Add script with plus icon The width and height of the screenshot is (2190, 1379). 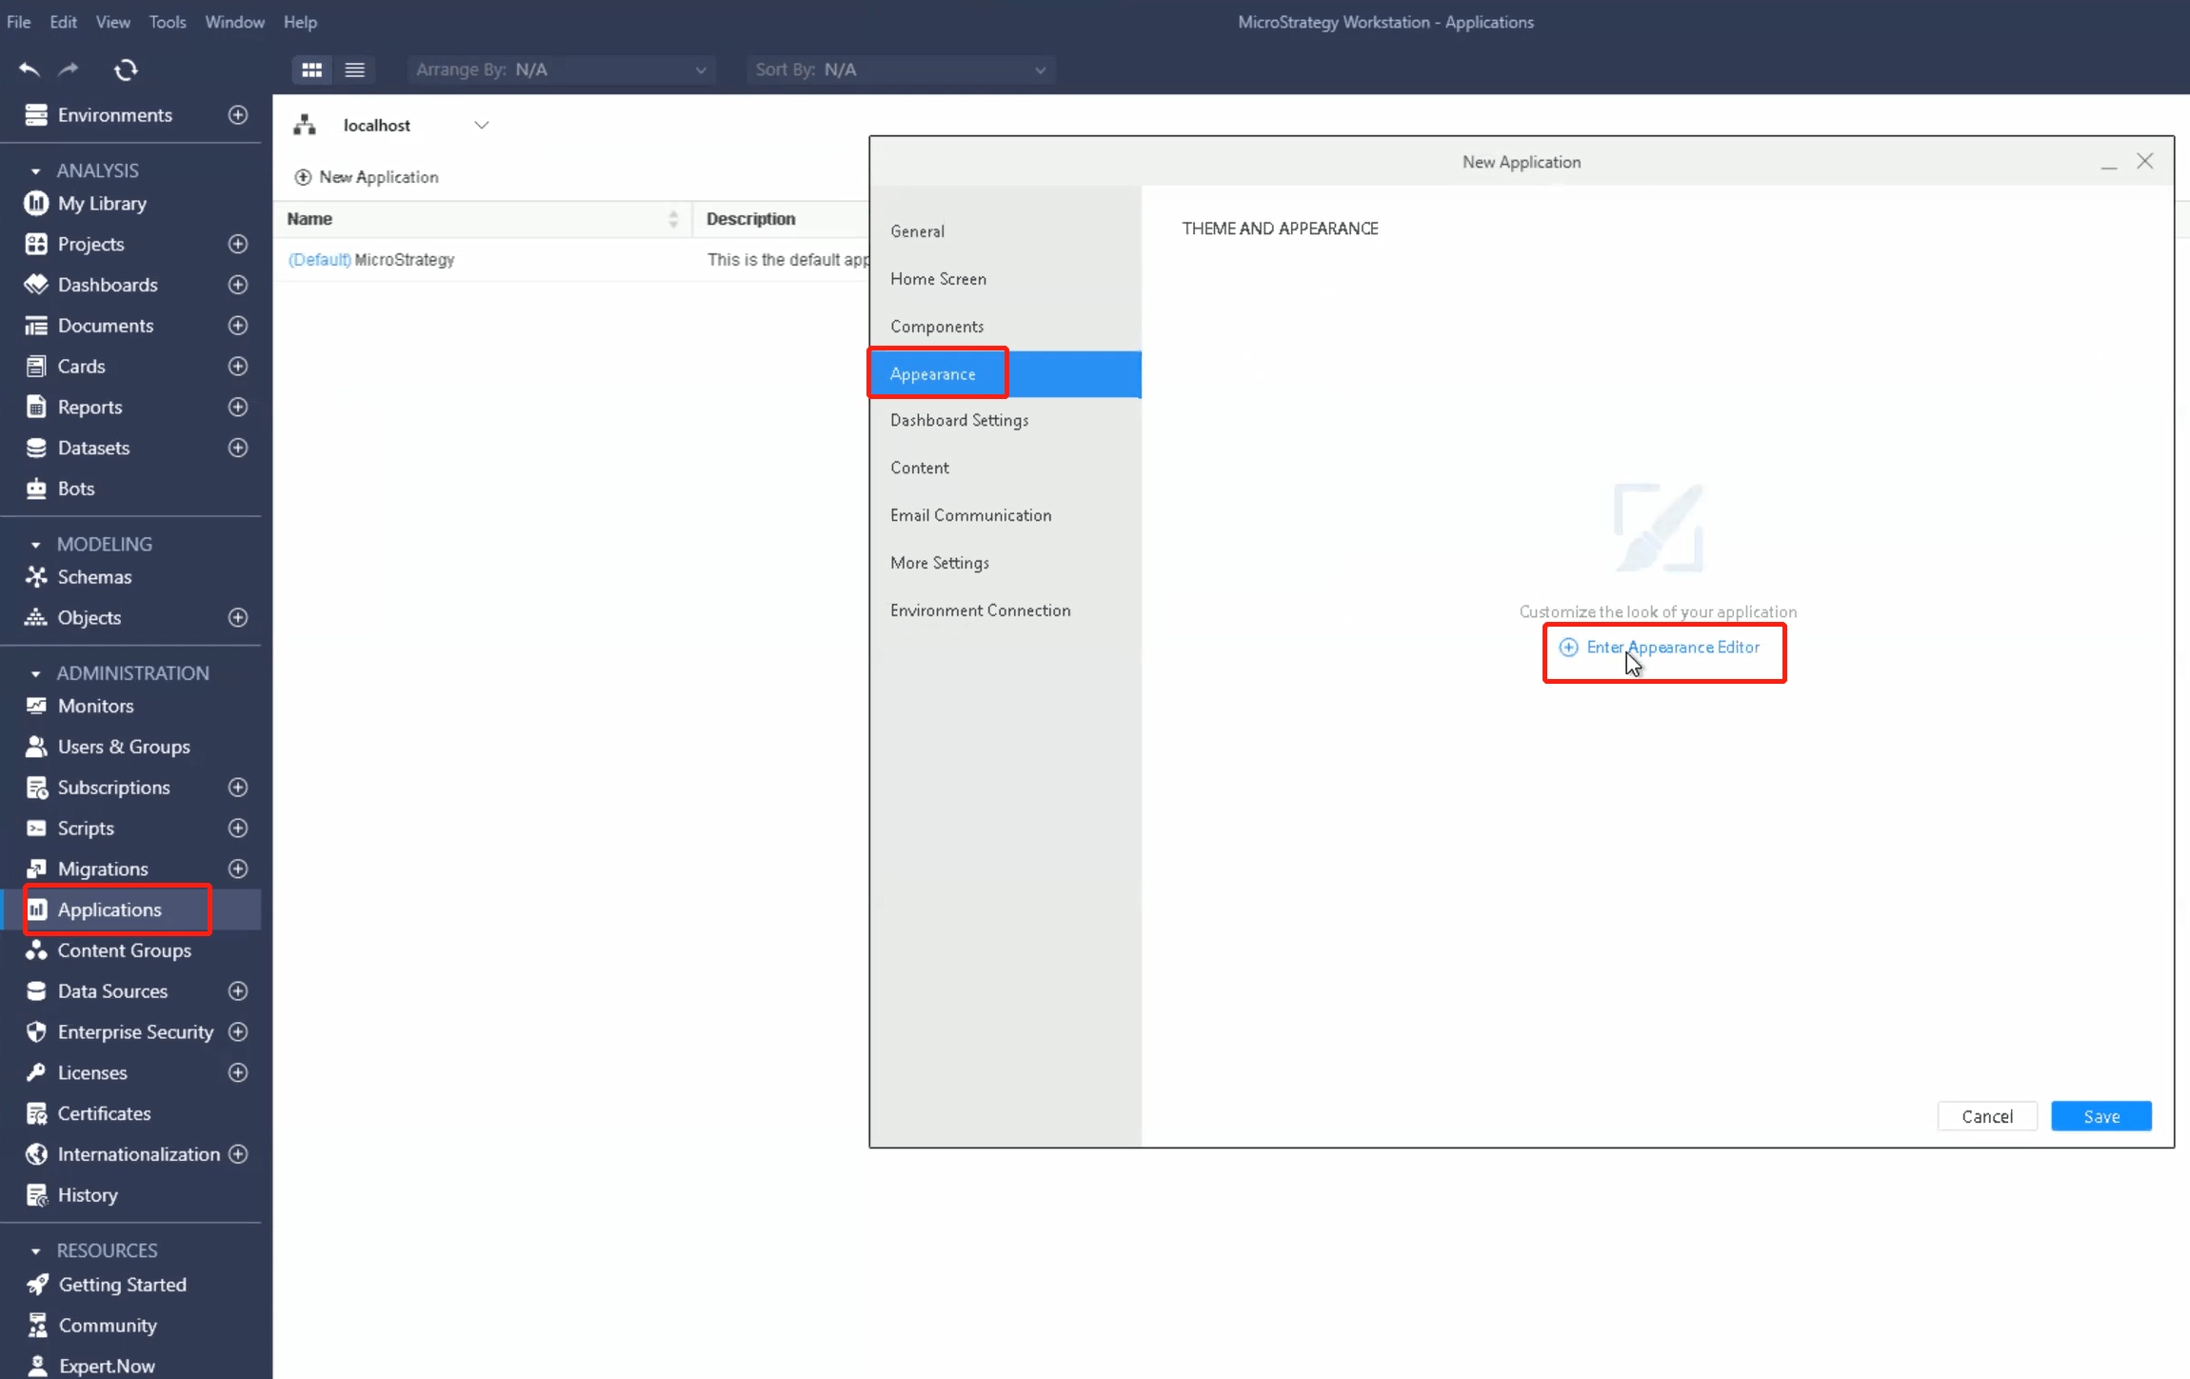[x=238, y=829]
